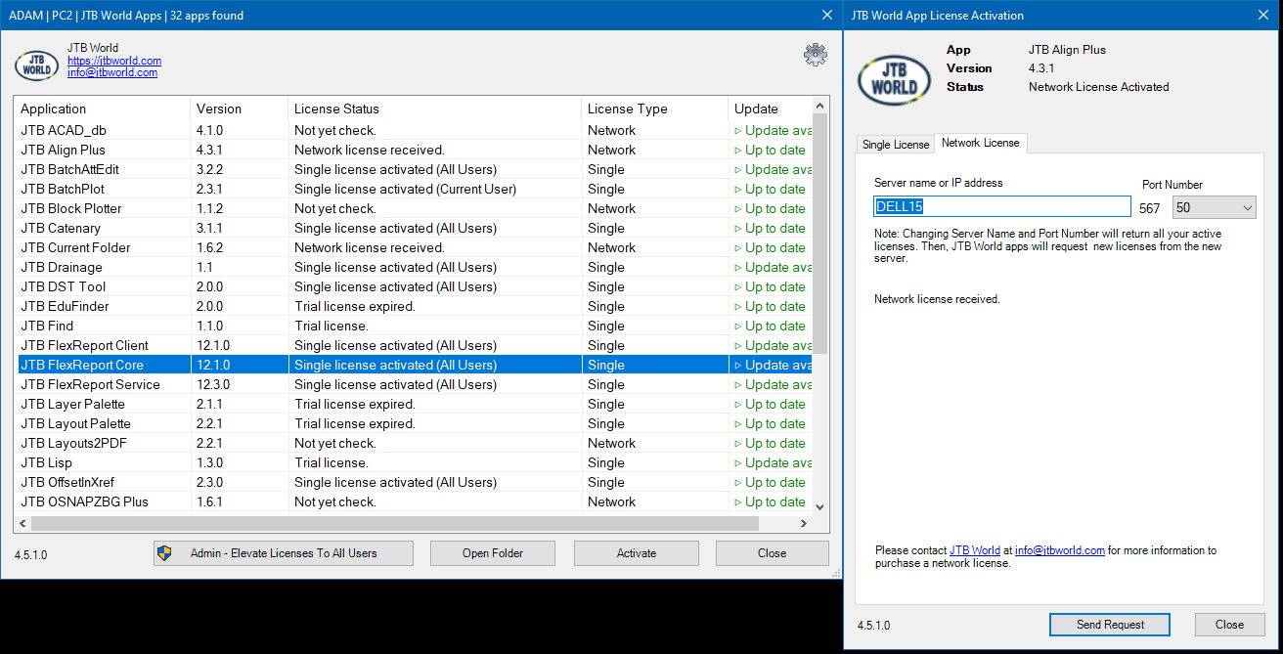
Task: Open the https://jtbworld.com link
Action: point(114,61)
